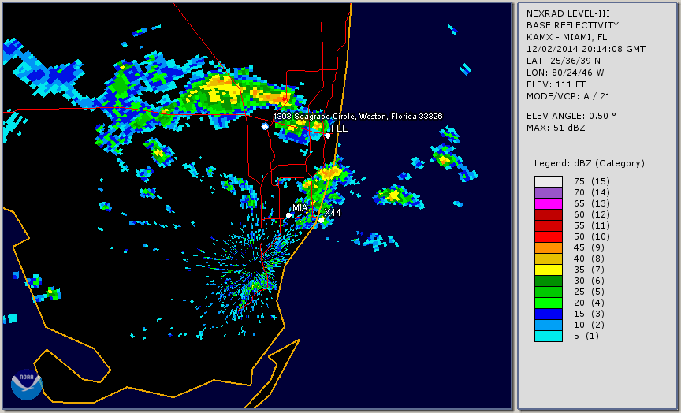This screenshot has height=413, width=681.
Task: Click the '5 (1)' legend value
Action: (x=586, y=336)
